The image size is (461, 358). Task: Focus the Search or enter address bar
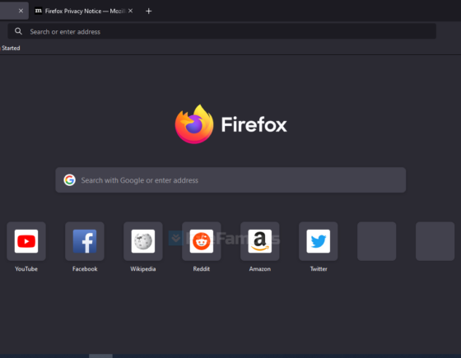(222, 31)
